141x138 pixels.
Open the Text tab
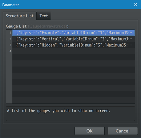tap(44, 16)
